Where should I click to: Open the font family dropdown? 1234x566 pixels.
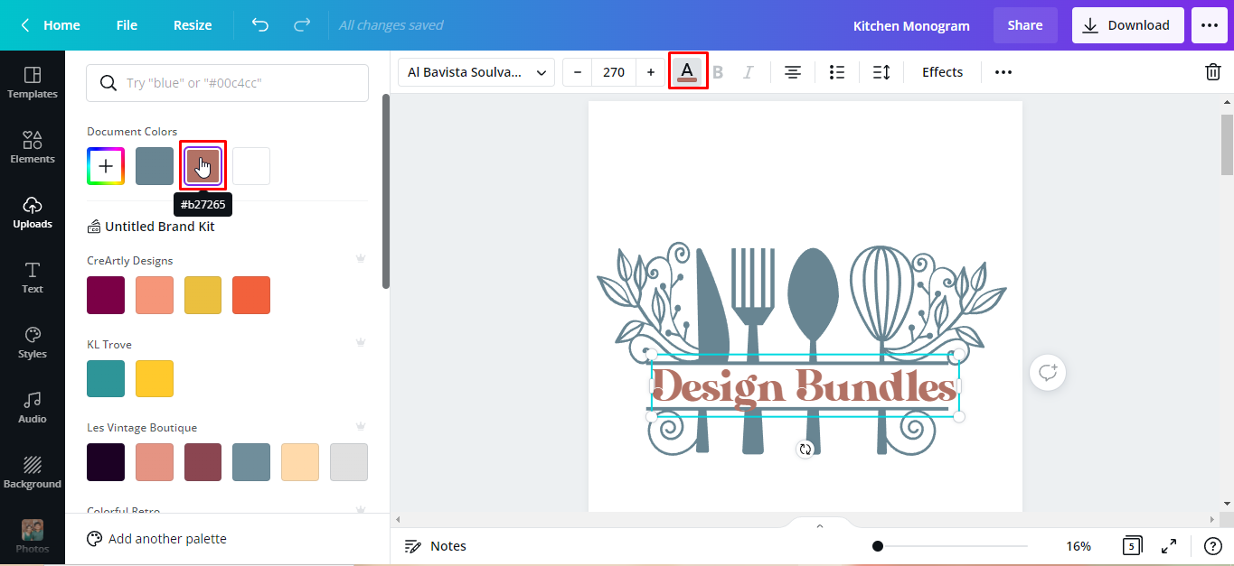coord(476,72)
